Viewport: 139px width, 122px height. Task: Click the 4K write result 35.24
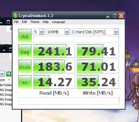pos(98,82)
